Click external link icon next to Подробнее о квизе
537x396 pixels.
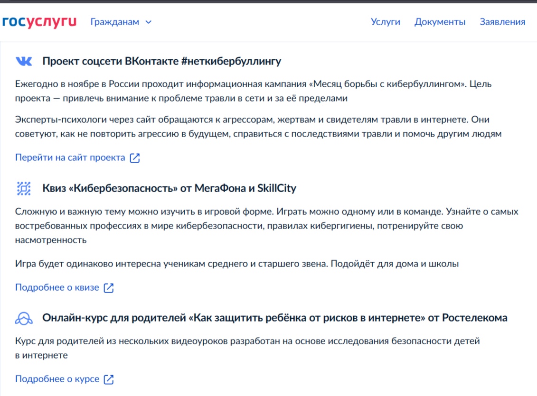coord(109,287)
